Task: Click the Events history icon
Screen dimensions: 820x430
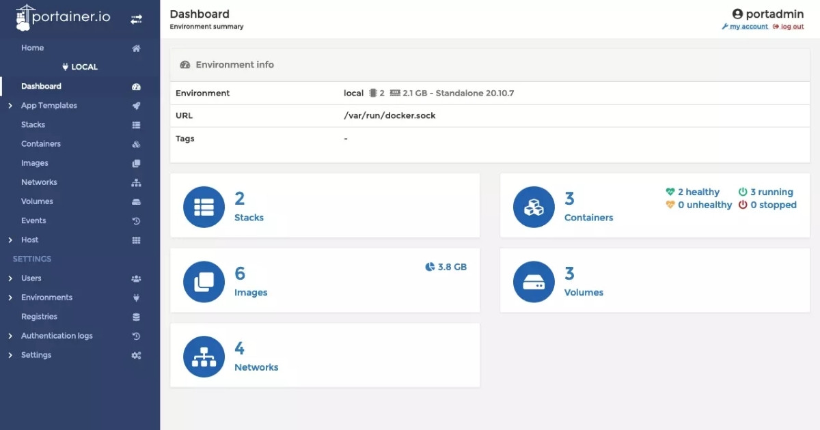Action: point(136,220)
